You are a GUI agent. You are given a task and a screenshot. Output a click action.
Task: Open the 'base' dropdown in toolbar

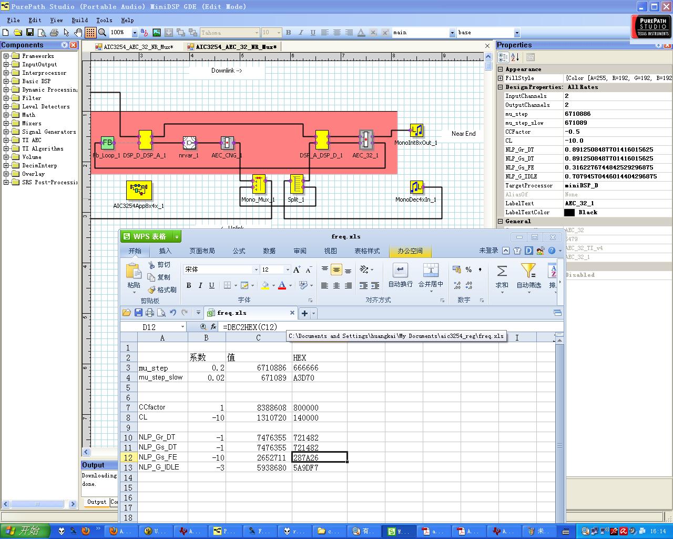pos(517,33)
